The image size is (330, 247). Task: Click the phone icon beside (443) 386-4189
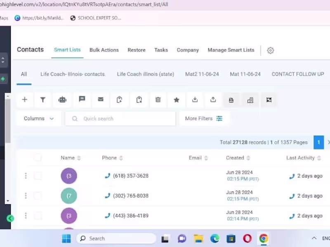108,215
